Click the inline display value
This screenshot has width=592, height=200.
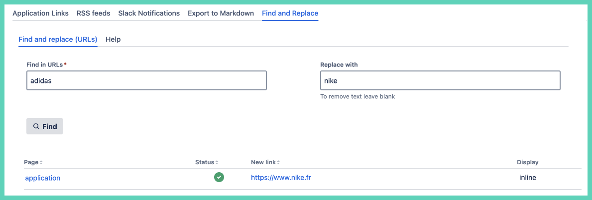[x=527, y=178]
